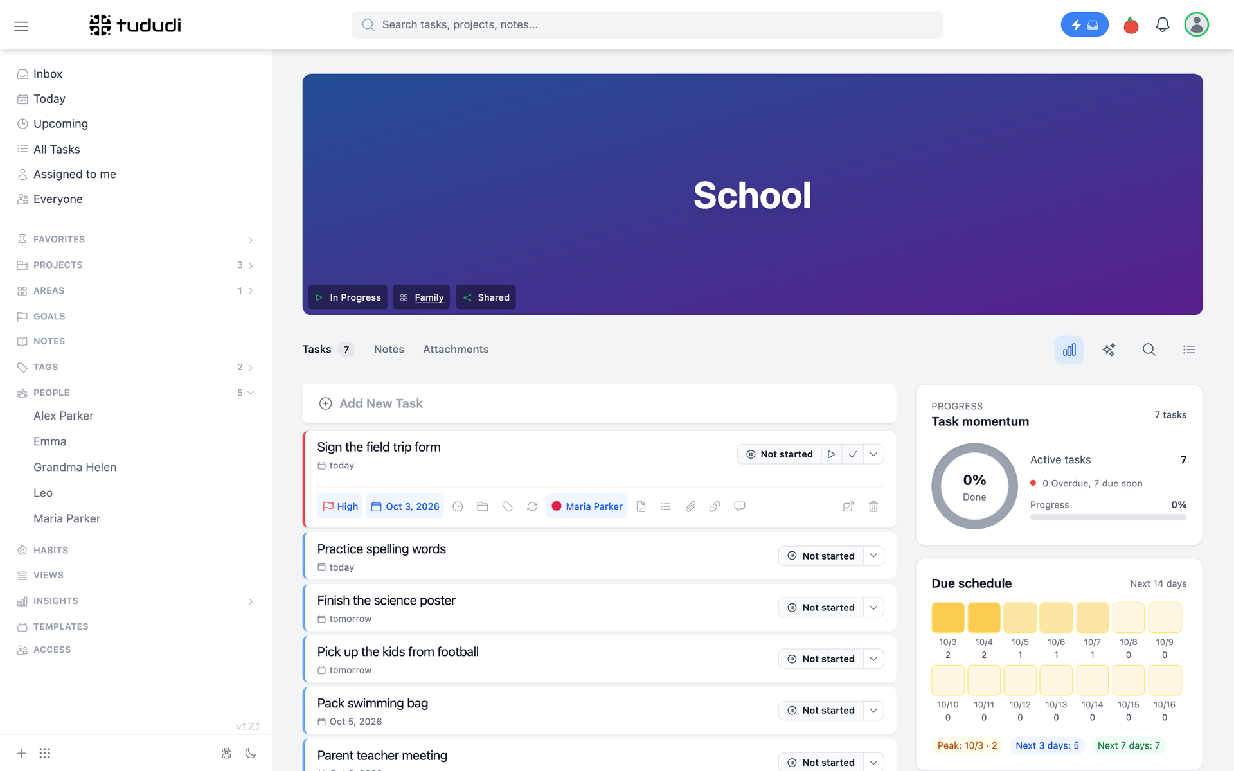Click the High priority flag chip
The width and height of the screenshot is (1234, 771).
(x=340, y=506)
